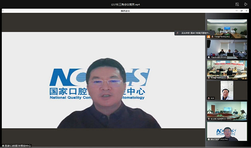Select the thumbnail showing three men at desk
The height and width of the screenshot is (148, 251).
(x=227, y=49)
